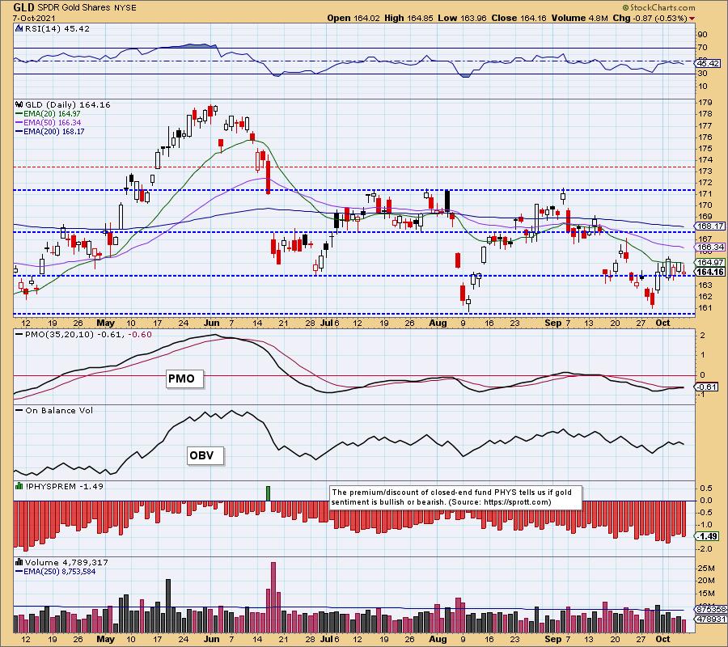This screenshot has height=647, width=728.
Task: Click the Volume bar legend icon
Action: (19, 562)
